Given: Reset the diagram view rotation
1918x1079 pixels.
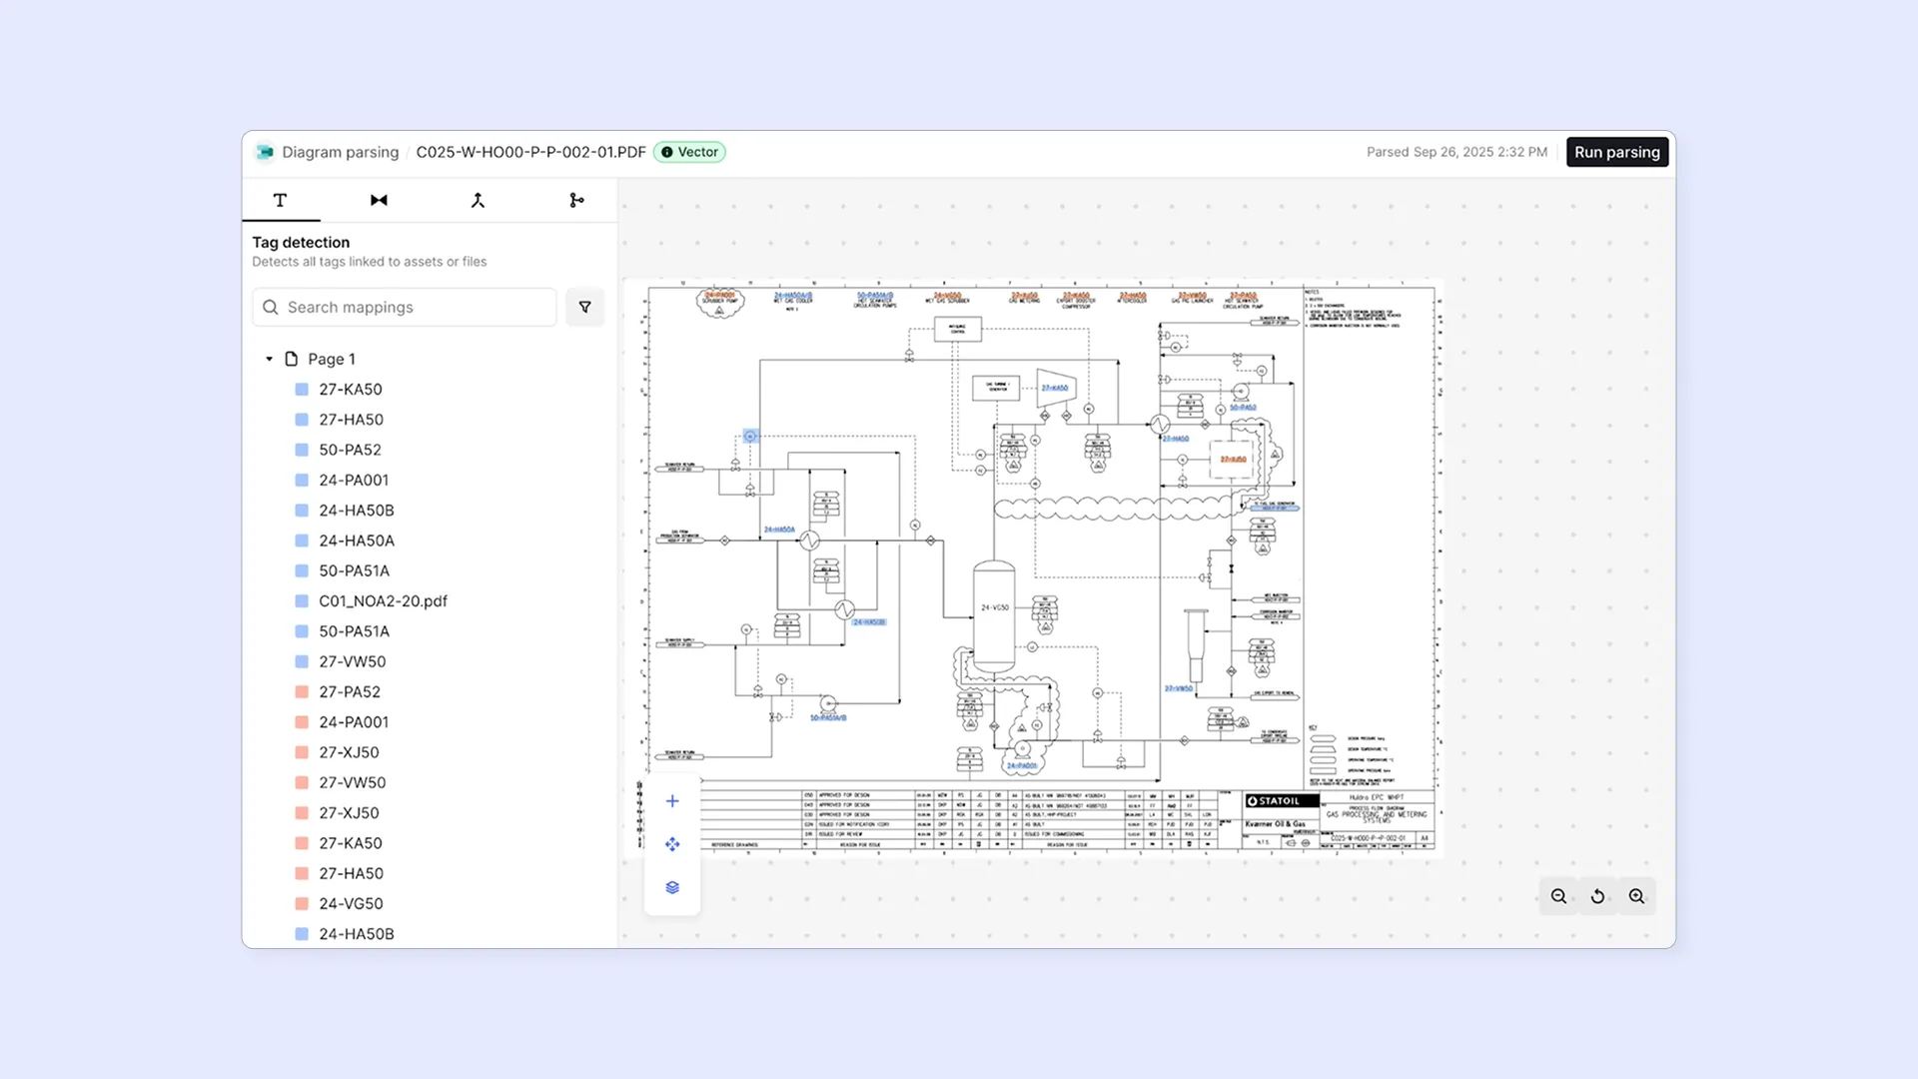Looking at the screenshot, I should tap(1597, 896).
